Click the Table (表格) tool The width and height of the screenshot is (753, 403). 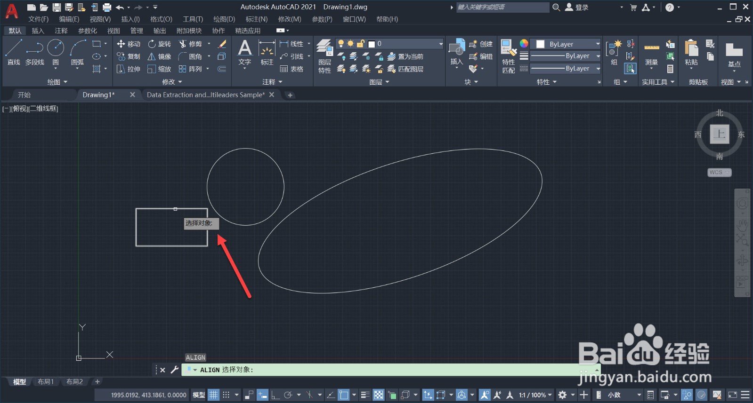(x=291, y=69)
